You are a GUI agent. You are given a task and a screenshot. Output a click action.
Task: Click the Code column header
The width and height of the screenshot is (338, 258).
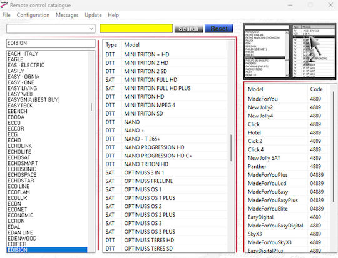(317, 89)
